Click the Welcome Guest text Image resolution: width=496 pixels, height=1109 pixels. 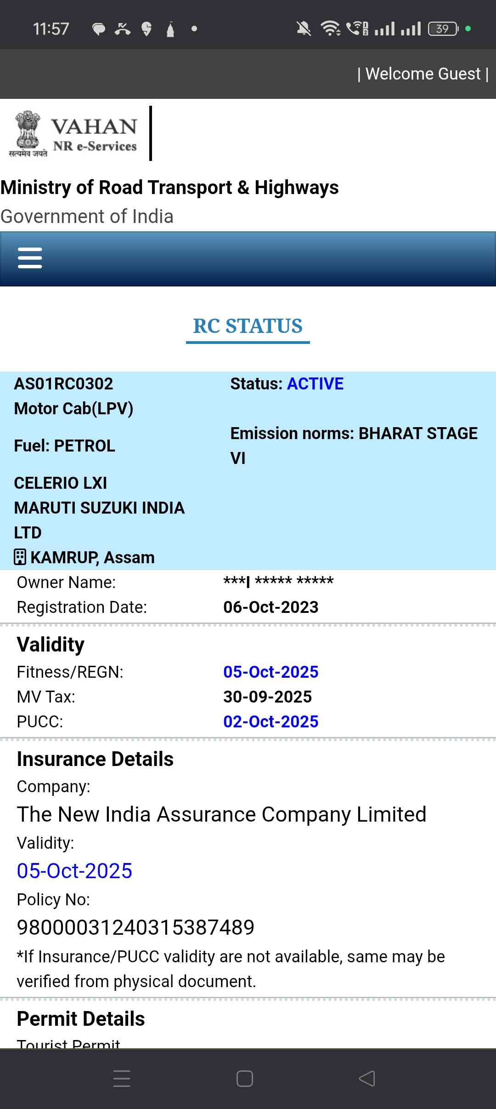coord(423,74)
